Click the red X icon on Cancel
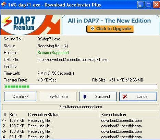The width and height of the screenshot is (160, 140). tap(125, 97)
